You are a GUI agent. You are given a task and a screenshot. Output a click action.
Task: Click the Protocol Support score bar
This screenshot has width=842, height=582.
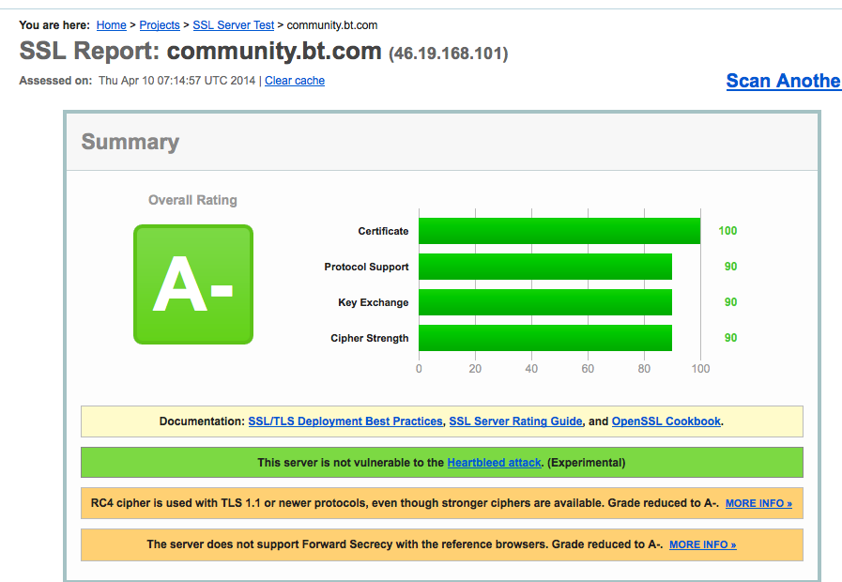coord(545,267)
